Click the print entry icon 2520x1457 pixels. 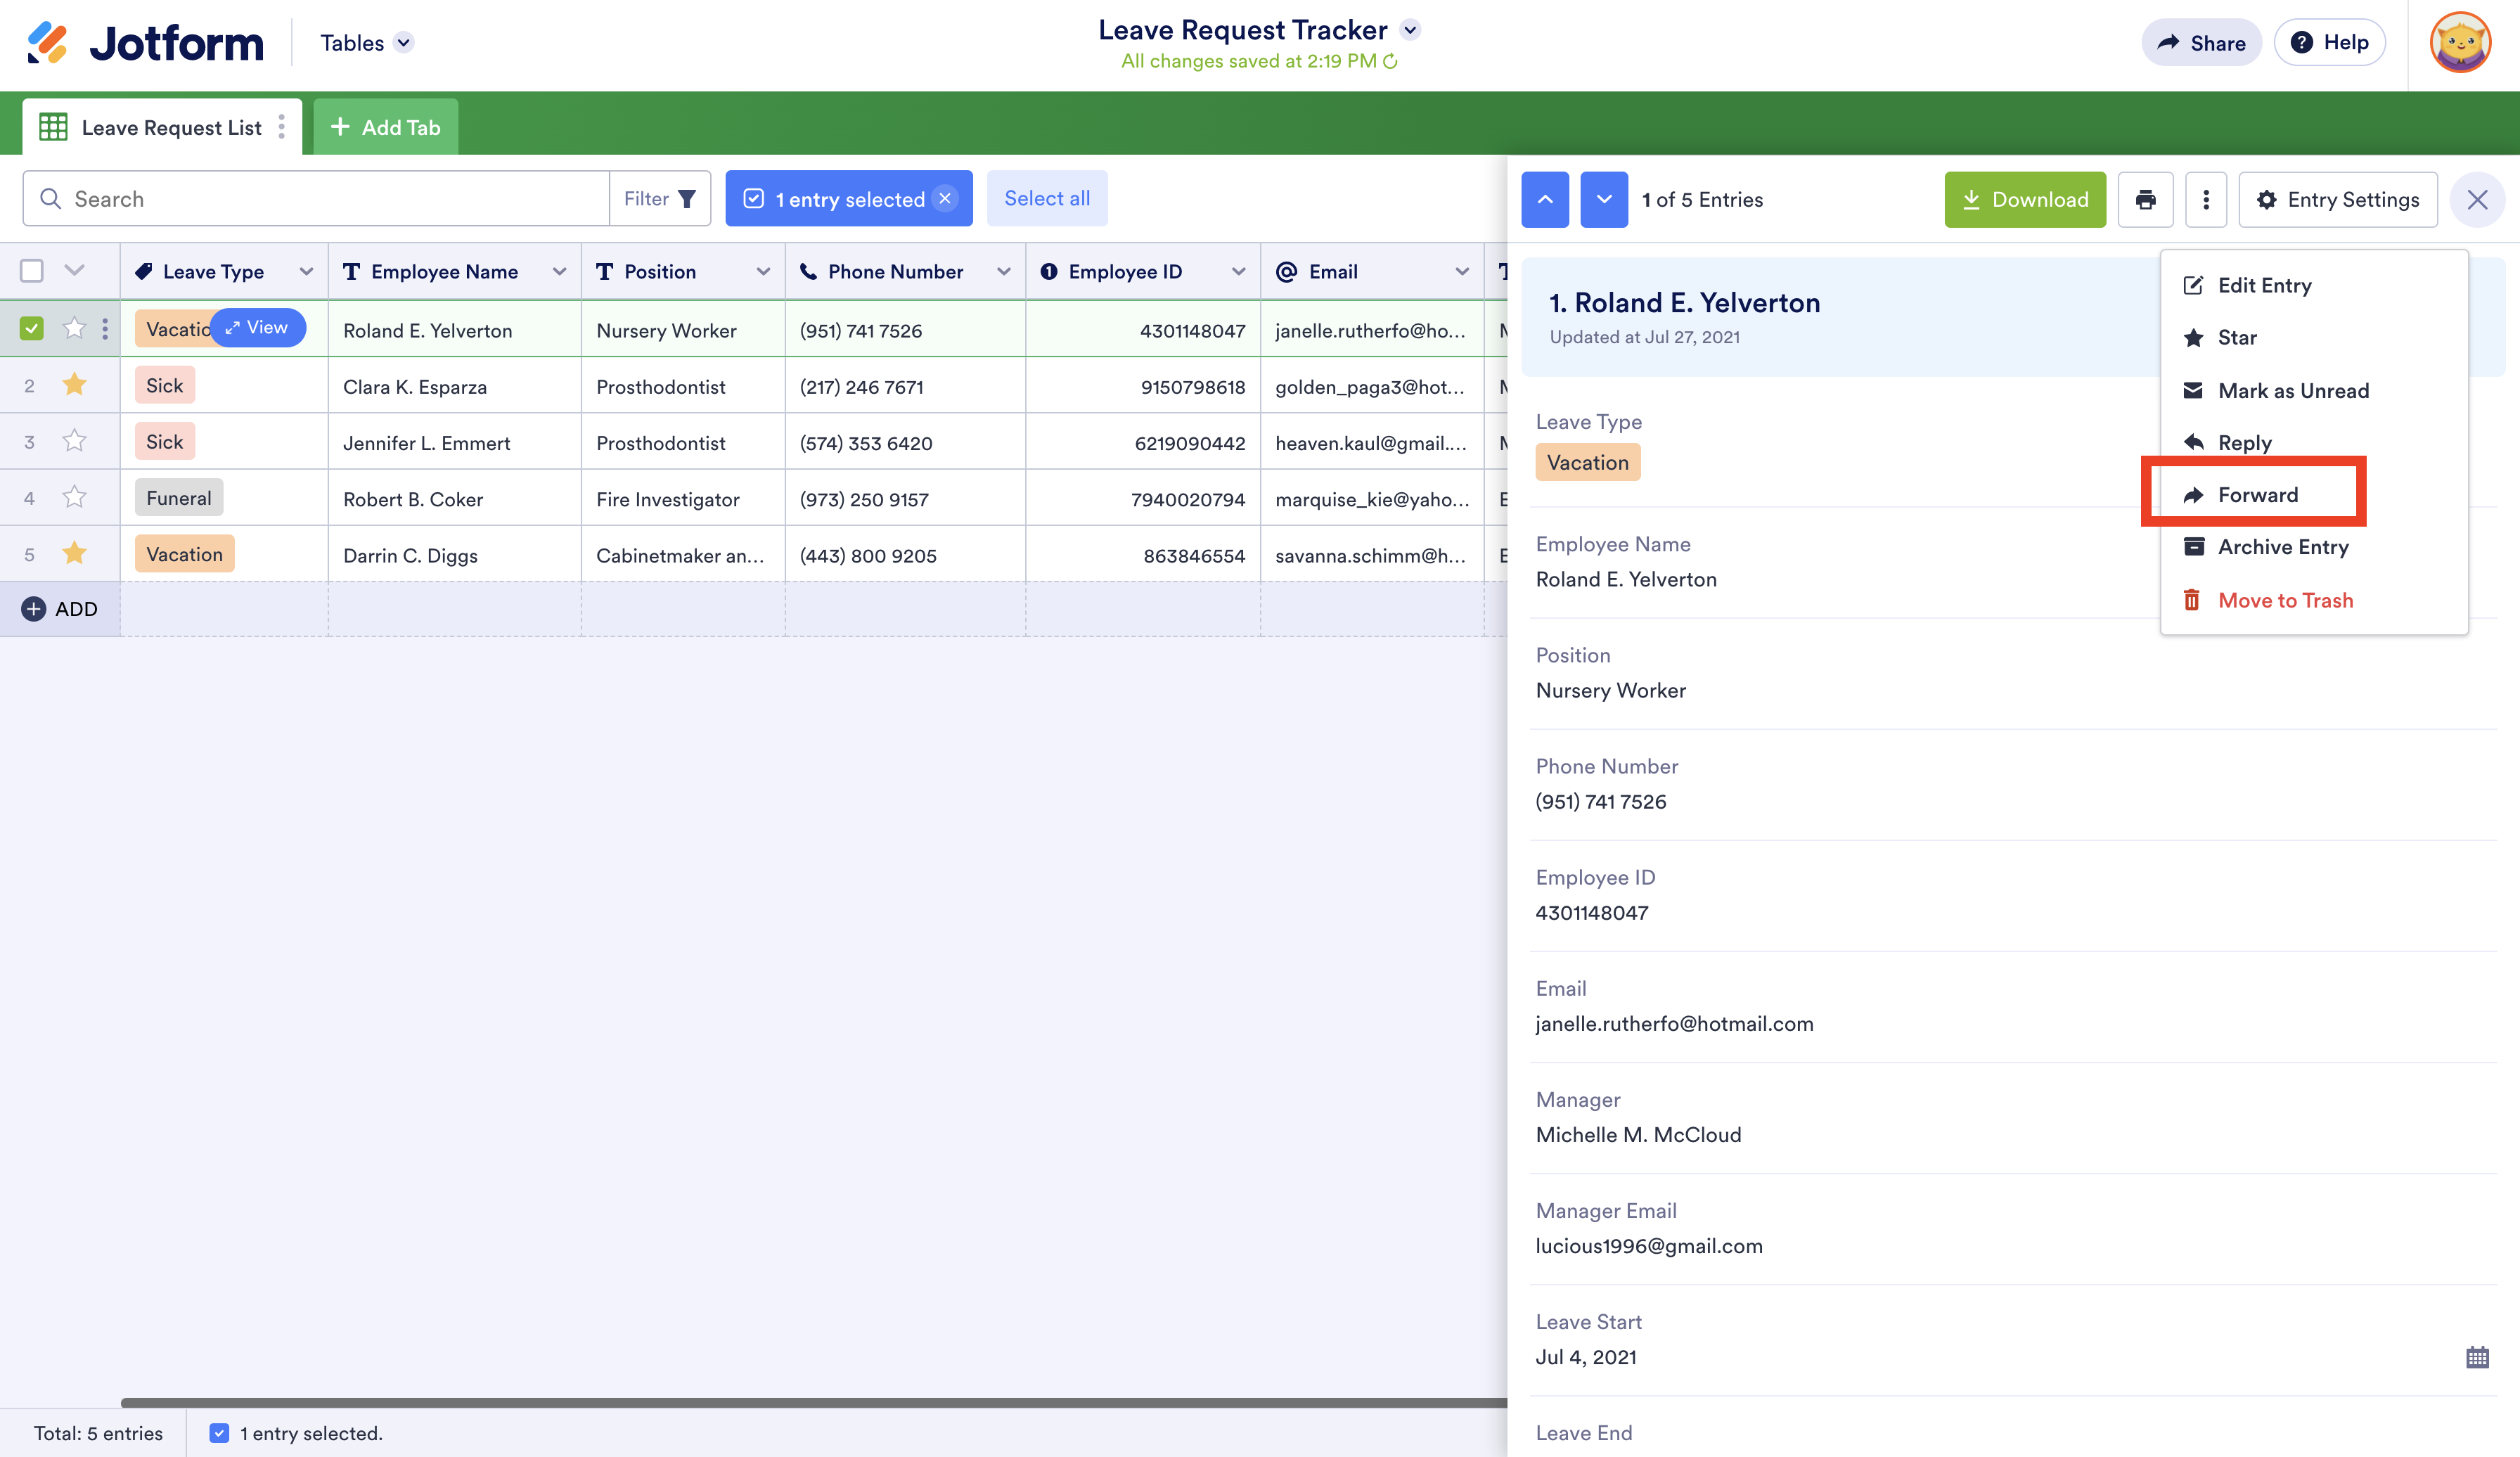(2145, 199)
